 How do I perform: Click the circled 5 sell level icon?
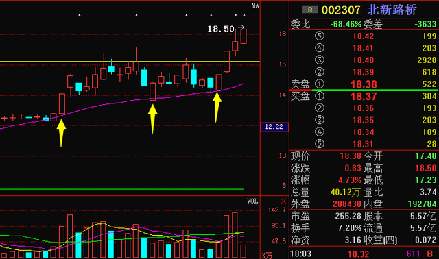(320, 36)
